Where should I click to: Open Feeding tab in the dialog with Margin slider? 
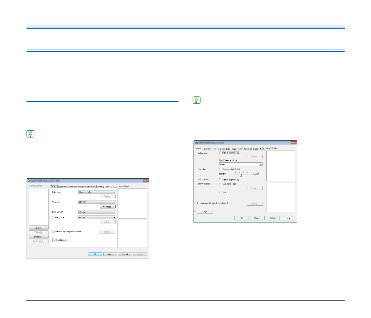(247, 149)
